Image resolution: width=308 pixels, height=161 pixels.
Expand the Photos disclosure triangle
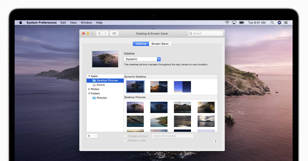click(89, 89)
